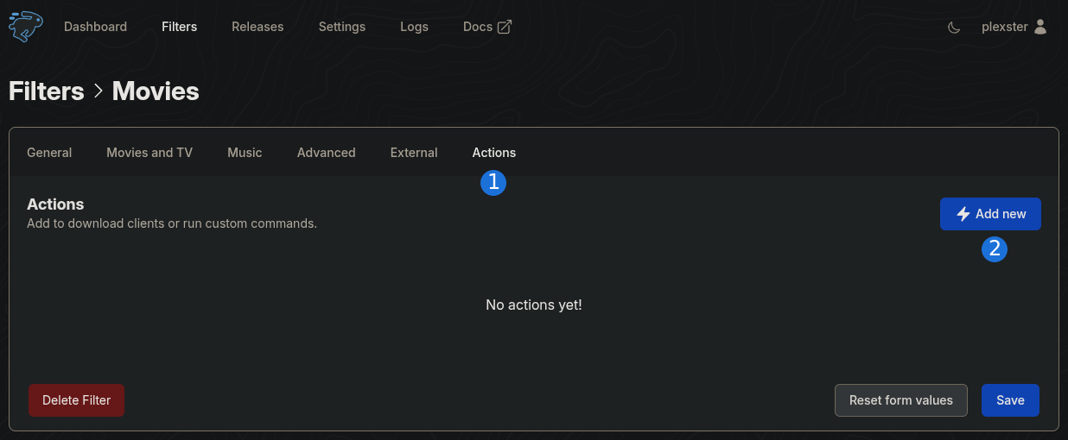Go to Releases page
The width and height of the screenshot is (1068, 440).
[x=257, y=27]
